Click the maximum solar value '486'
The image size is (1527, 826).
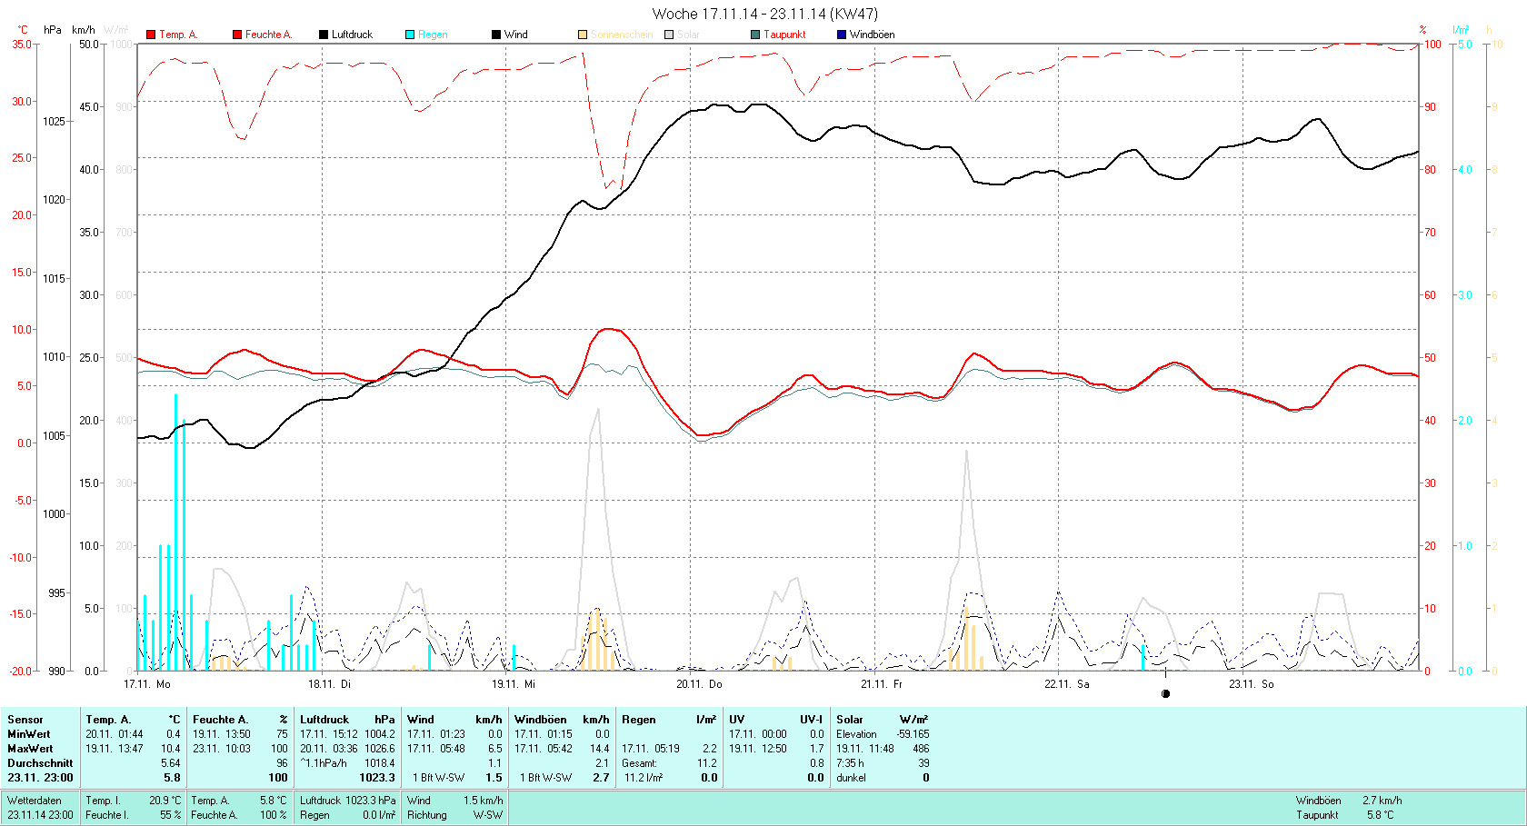pyautogui.click(x=921, y=749)
